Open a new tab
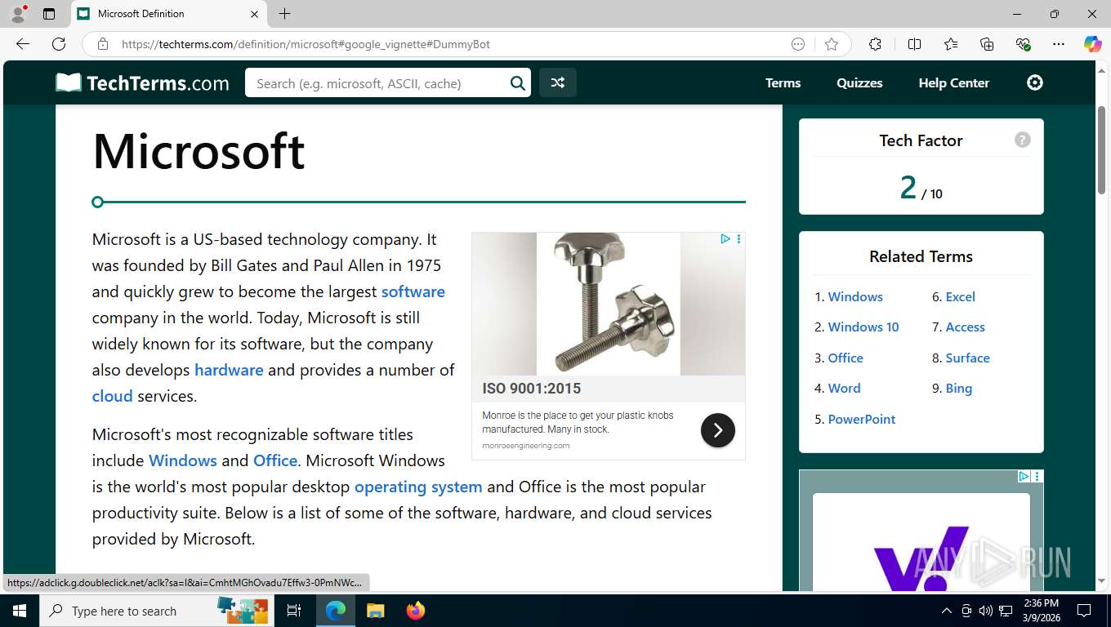1111x627 pixels. tap(284, 14)
